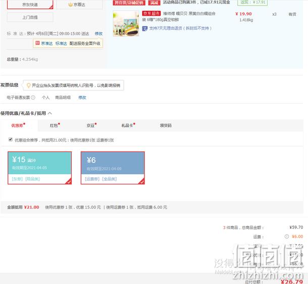Viewport: 308px width, 284px height.
Task: Click the 金额抵用 ¥21.00 amount
Action: (32, 207)
